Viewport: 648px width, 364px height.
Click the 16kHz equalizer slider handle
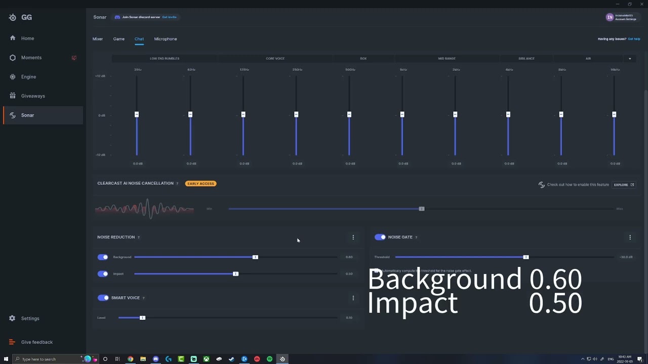[614, 115]
